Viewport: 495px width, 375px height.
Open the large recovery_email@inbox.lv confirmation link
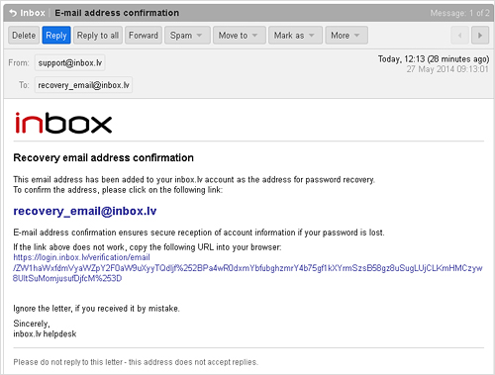(85, 211)
